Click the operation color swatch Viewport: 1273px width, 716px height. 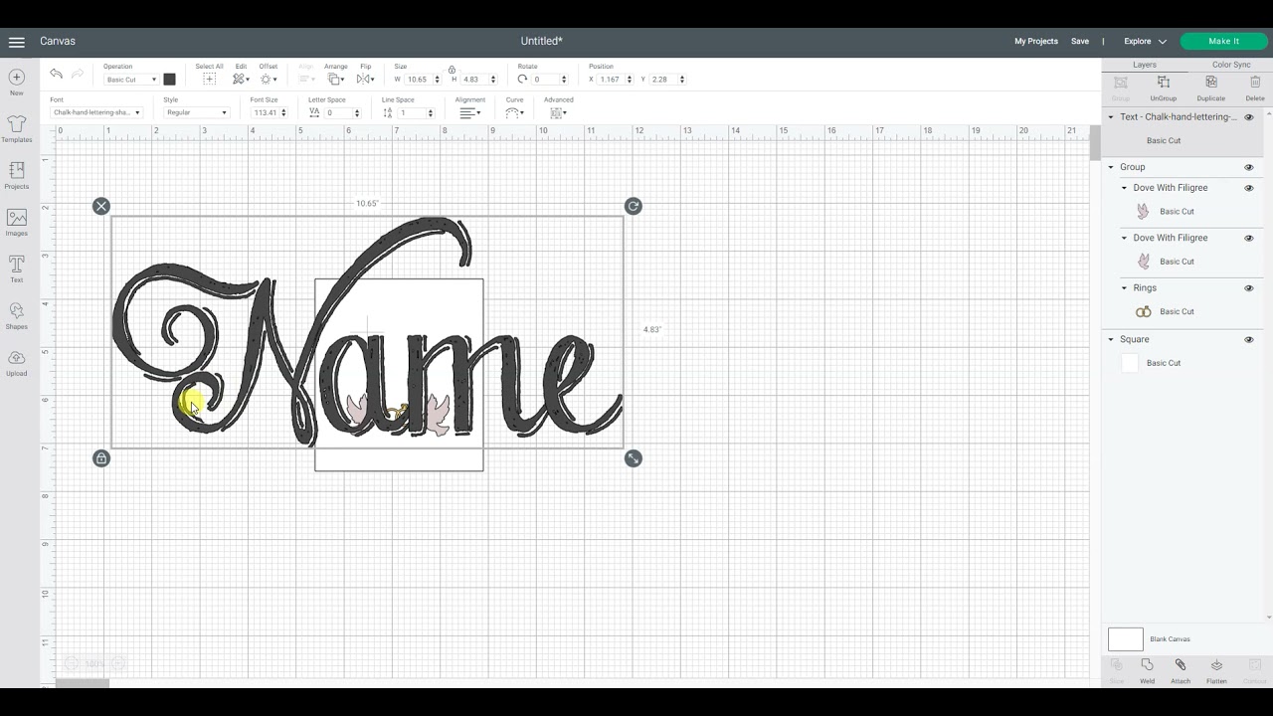(x=169, y=80)
